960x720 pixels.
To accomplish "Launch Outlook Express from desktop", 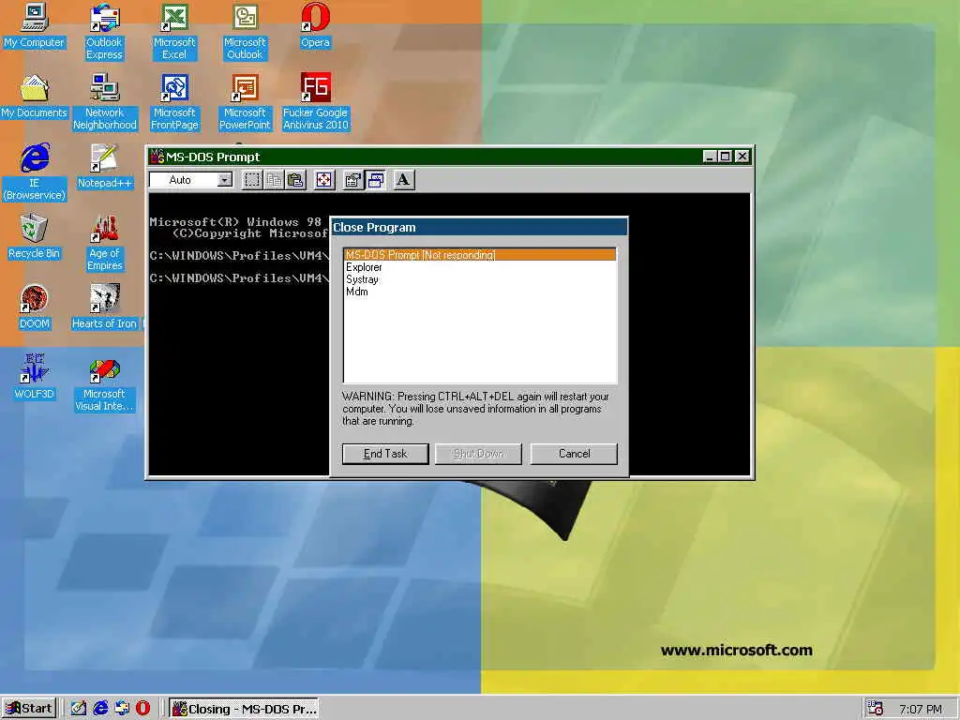I will 104,31.
